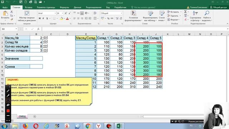Switch to the Вставка tab
This screenshot has width=229, height=129.
pyautogui.click(x=29, y=7)
